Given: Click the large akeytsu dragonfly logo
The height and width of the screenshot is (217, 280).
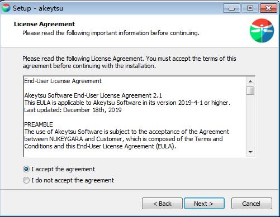Looking at the screenshot, I should click(x=262, y=31).
